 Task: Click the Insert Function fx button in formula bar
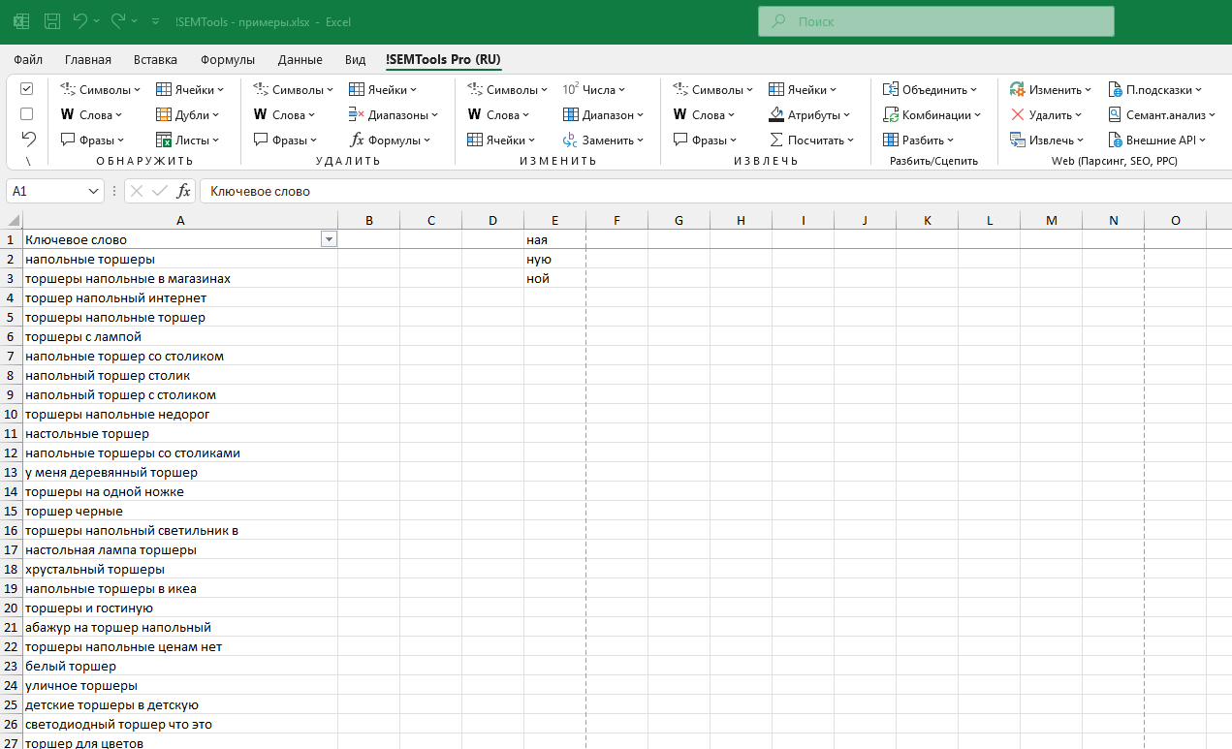click(183, 191)
